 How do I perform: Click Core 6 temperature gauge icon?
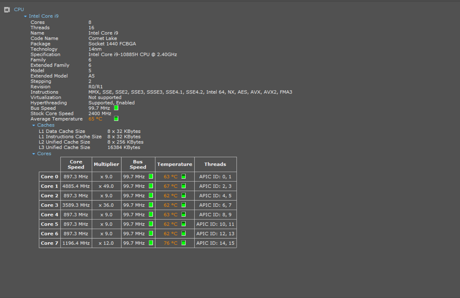pos(184,234)
